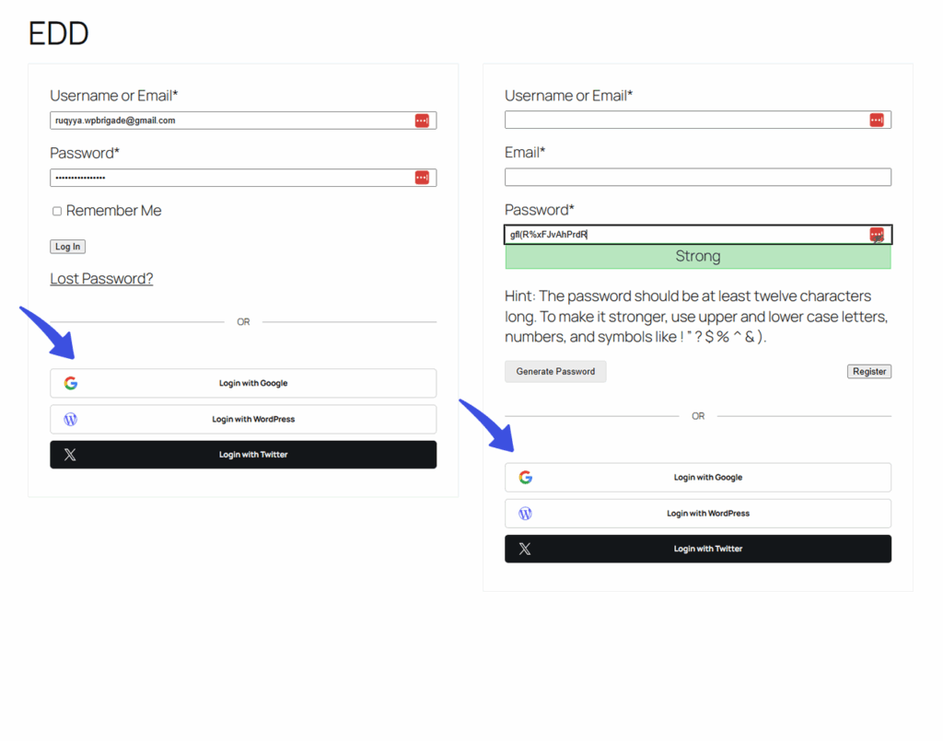
Task: Choose Login with Twitter in the login form
Action: [x=243, y=455]
